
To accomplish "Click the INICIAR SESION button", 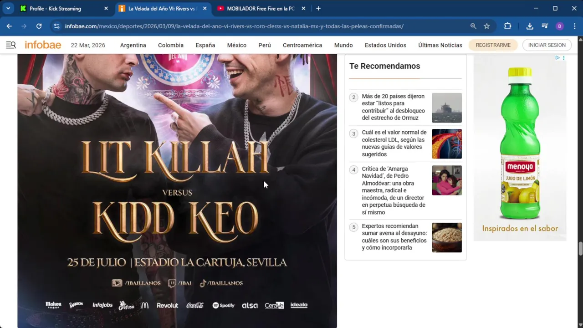I will point(547,45).
